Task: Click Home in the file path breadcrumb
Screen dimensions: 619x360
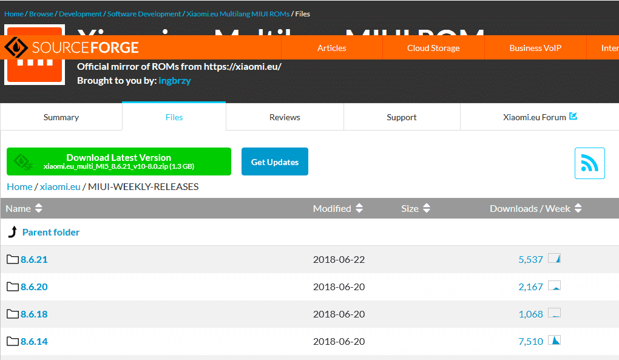Action: [x=20, y=187]
